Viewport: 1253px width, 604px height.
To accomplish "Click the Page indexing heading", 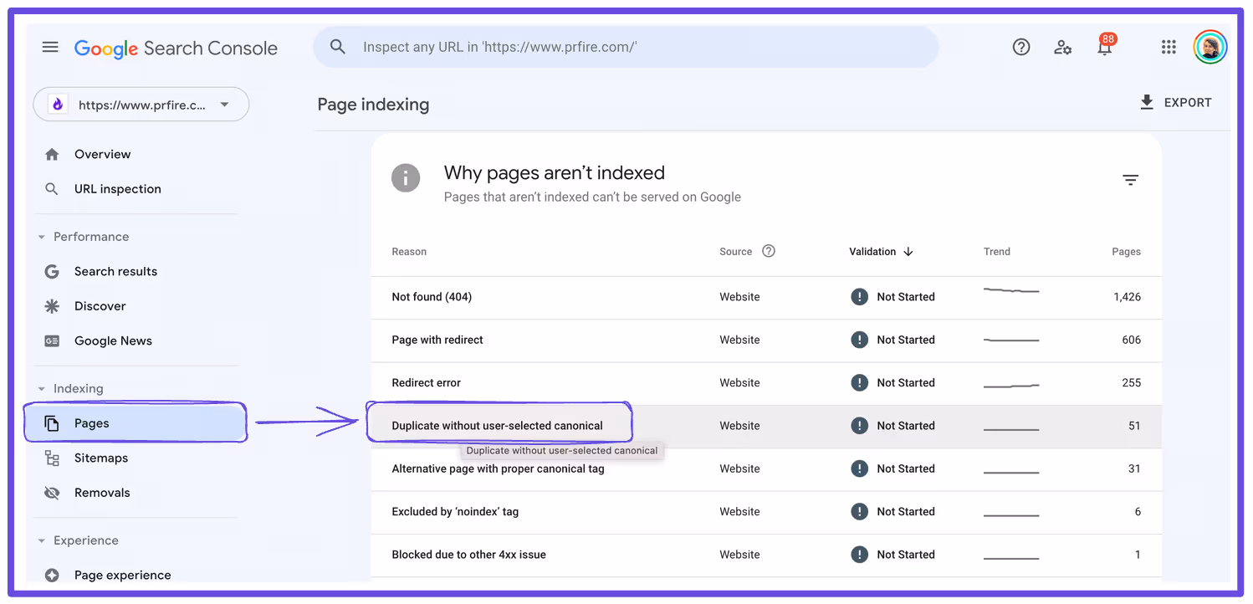I will pyautogui.click(x=373, y=105).
